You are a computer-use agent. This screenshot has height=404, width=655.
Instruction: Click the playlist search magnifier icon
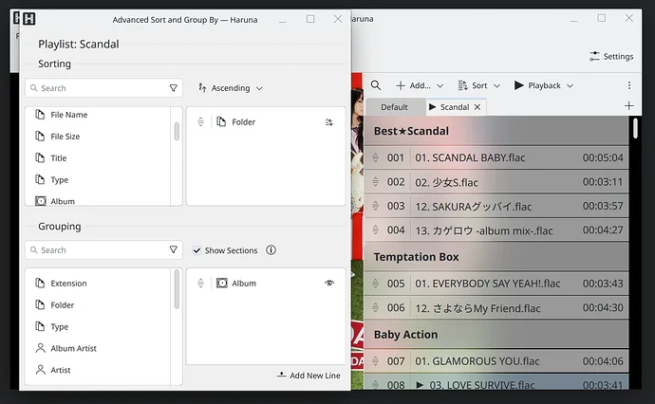(376, 85)
